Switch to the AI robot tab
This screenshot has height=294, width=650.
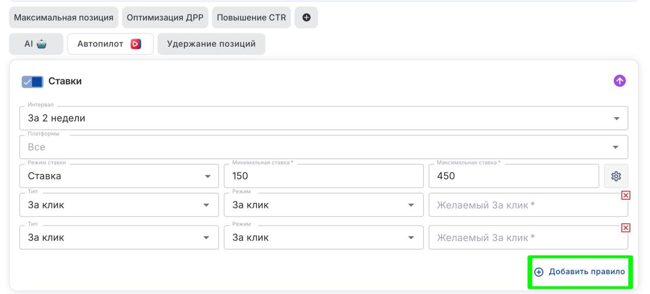[x=36, y=44]
